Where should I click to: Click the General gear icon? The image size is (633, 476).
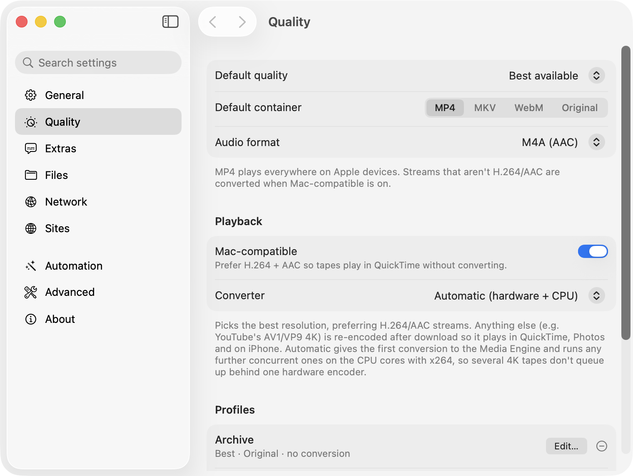coord(31,95)
